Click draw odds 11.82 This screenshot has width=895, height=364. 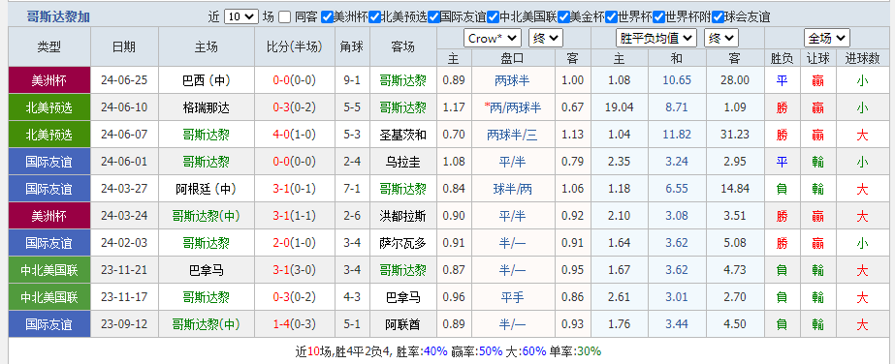click(x=677, y=135)
